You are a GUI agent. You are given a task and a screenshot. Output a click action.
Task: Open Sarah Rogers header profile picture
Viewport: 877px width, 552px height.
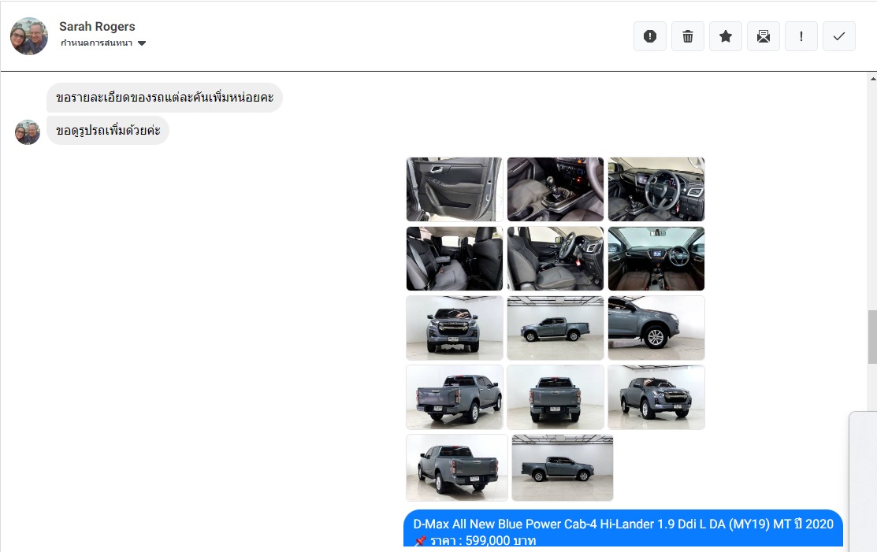pos(29,35)
